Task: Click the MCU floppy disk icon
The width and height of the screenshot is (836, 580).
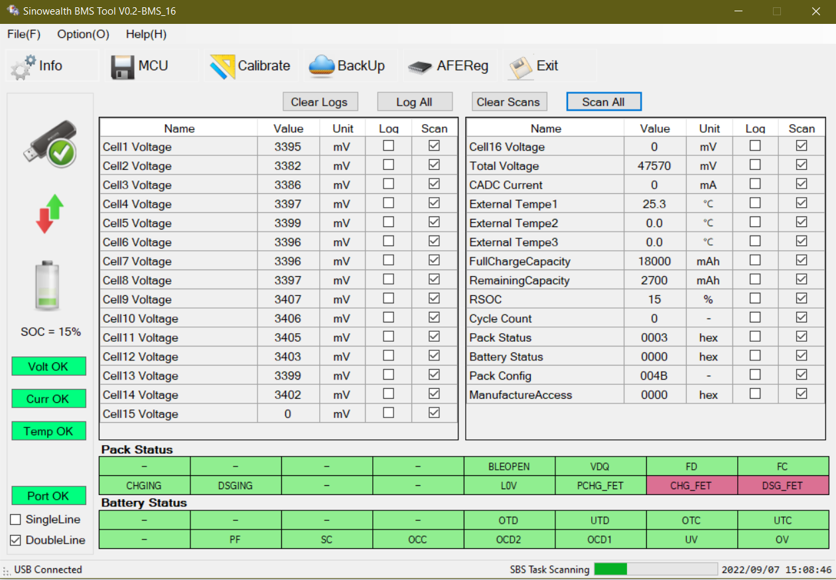Action: 123,66
